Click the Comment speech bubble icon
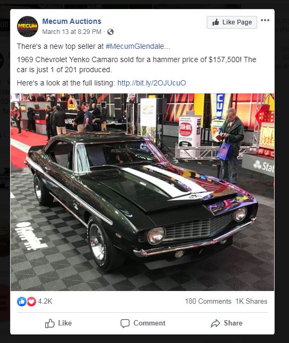Viewport: 289px width, 343px height. tap(125, 323)
